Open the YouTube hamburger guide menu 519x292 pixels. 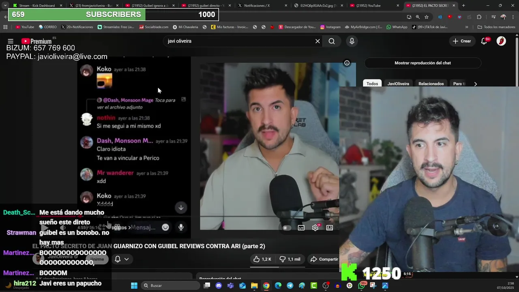pos(11,41)
